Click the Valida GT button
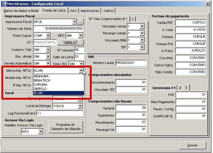Image resolution: width=213 pixels, height=153 pixels. (70, 42)
